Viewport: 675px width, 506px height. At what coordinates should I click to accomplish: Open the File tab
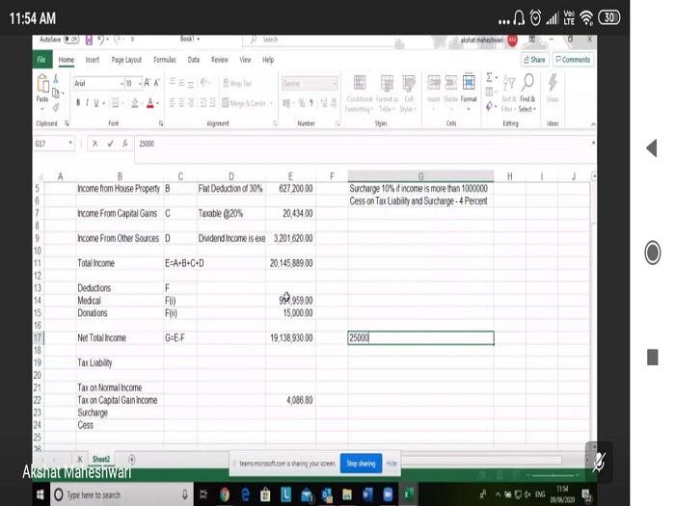click(41, 60)
